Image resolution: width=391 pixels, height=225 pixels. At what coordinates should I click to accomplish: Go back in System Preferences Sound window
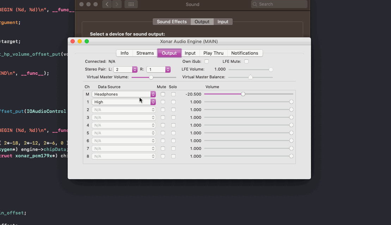107,4
